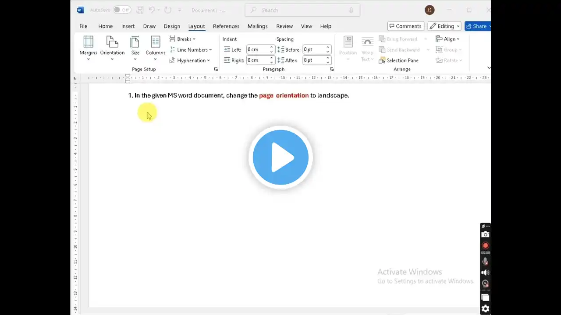This screenshot has height=315, width=561.
Task: Switch to the Mailings tab
Action: 257,26
